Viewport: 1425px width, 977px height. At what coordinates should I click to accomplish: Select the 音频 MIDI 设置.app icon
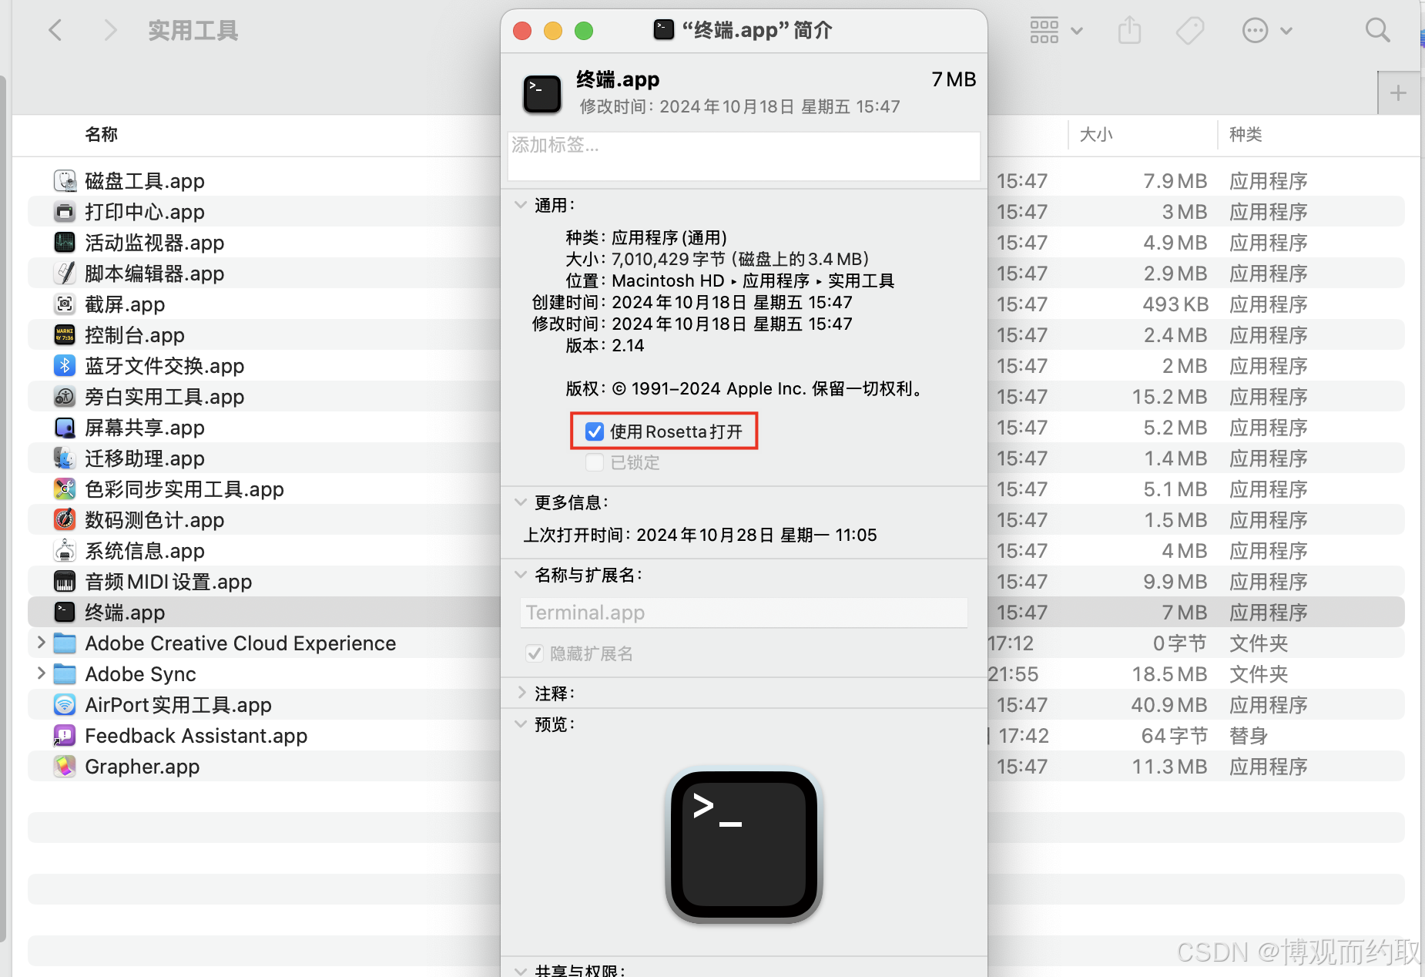click(65, 582)
